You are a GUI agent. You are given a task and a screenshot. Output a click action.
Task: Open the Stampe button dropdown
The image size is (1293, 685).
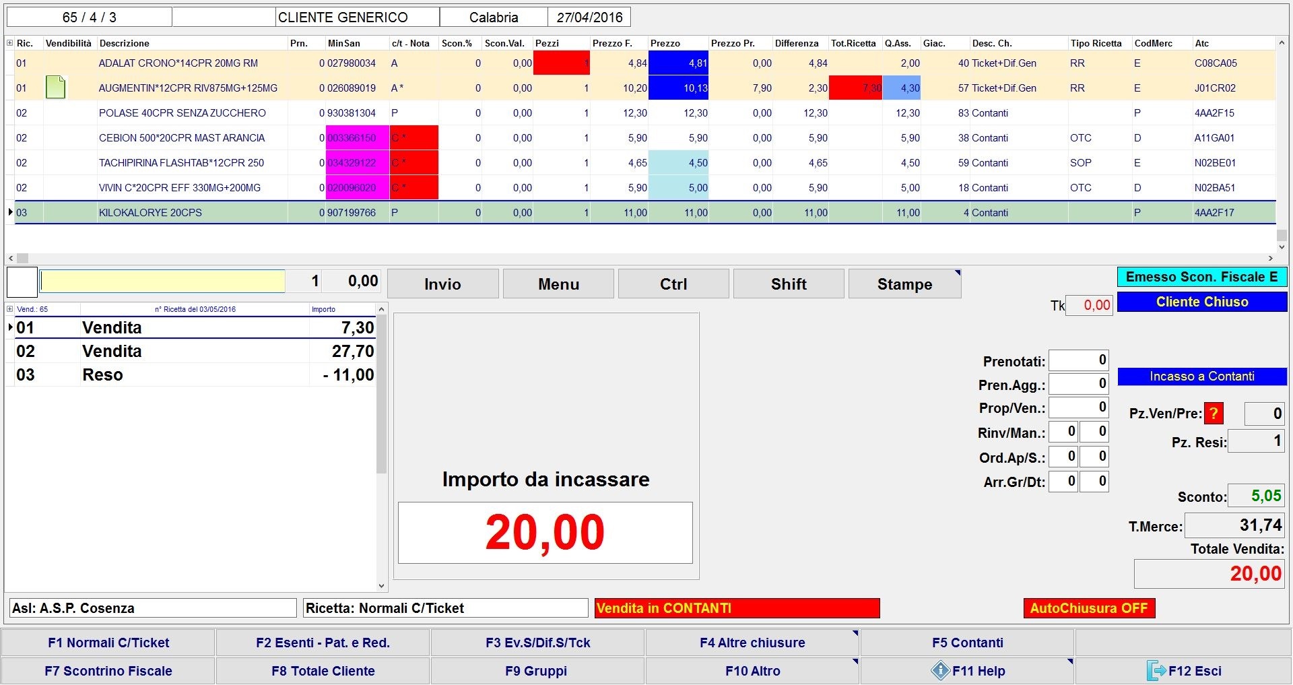click(x=957, y=273)
